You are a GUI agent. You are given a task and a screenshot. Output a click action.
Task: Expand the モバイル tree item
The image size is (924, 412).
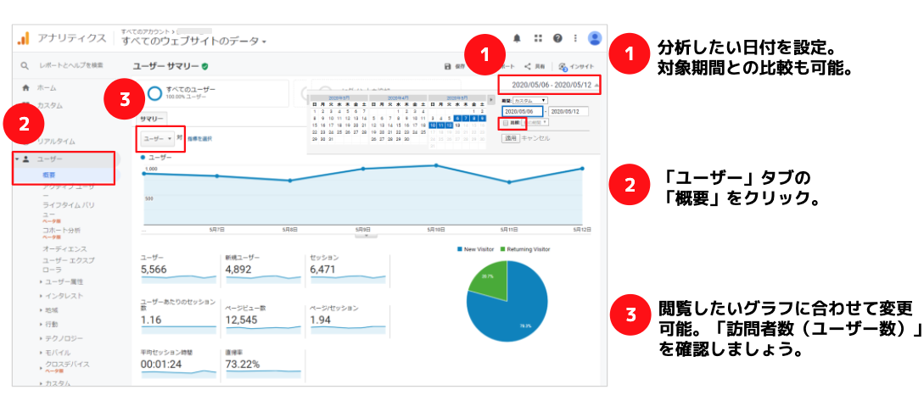coord(40,353)
